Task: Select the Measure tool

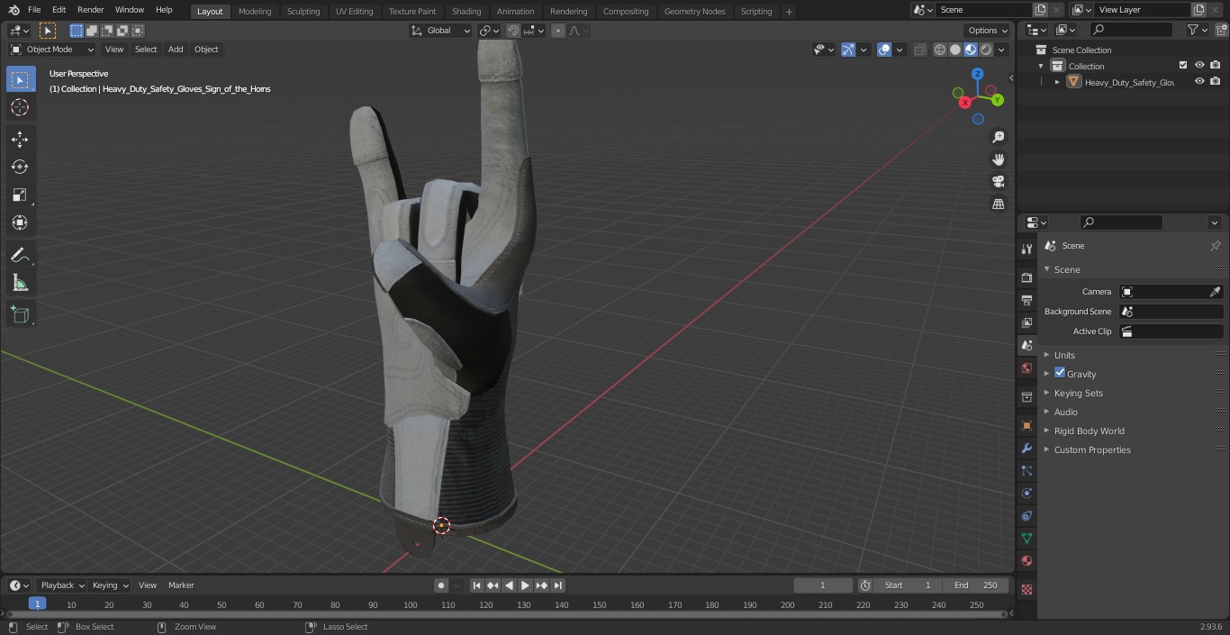Action: [20, 284]
